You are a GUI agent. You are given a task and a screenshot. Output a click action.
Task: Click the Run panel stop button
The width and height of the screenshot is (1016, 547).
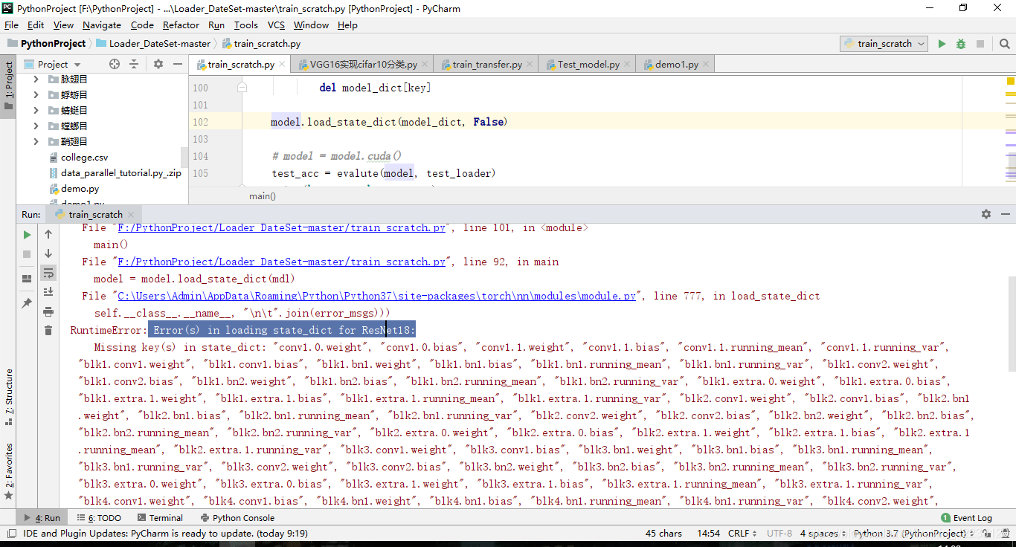[27, 254]
